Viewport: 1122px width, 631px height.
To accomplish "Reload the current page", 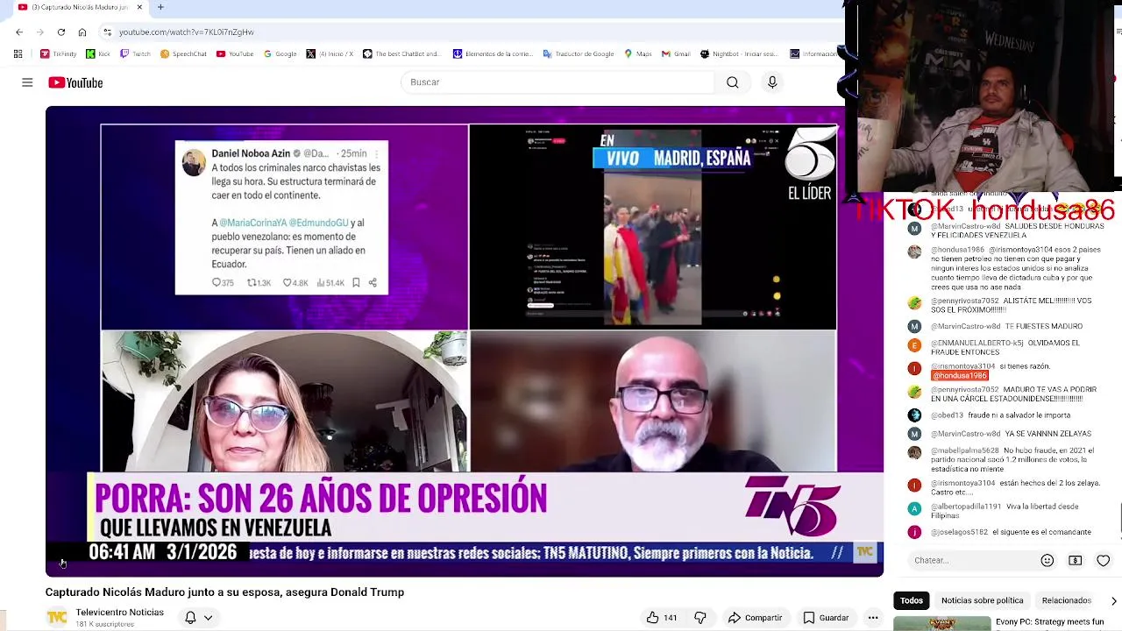I will [x=61, y=32].
